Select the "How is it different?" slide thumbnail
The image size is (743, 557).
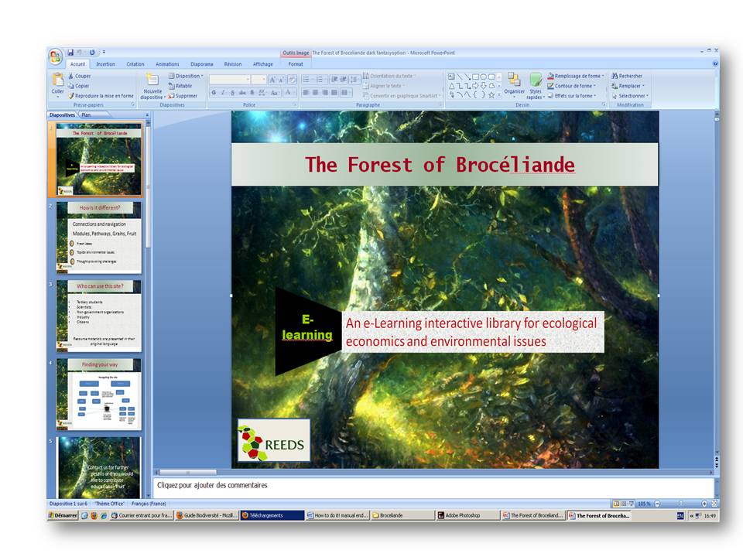coord(98,237)
